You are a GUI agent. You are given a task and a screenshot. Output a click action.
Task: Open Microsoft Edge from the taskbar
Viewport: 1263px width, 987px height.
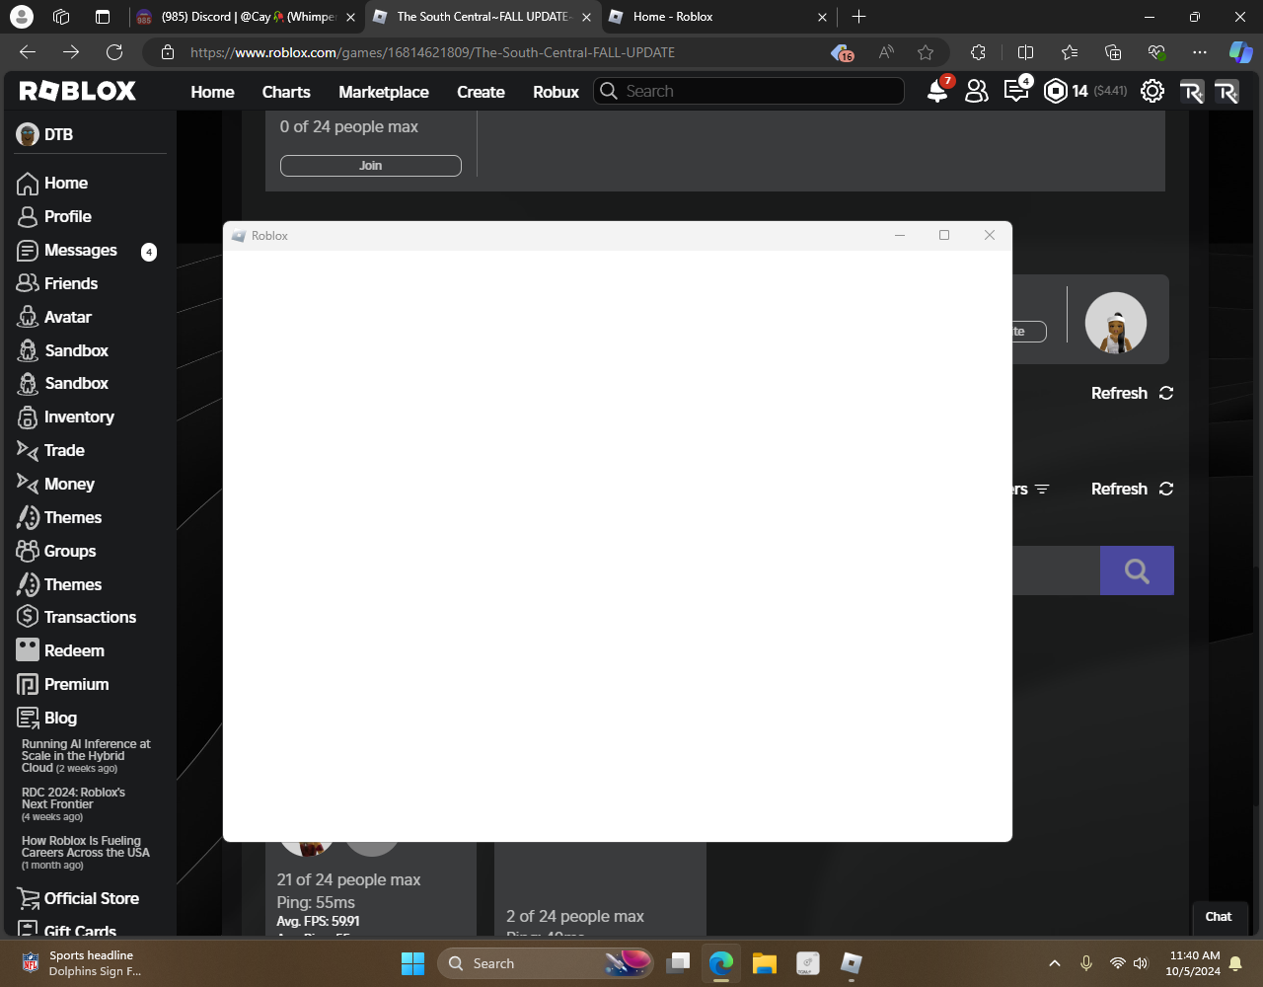click(720, 963)
